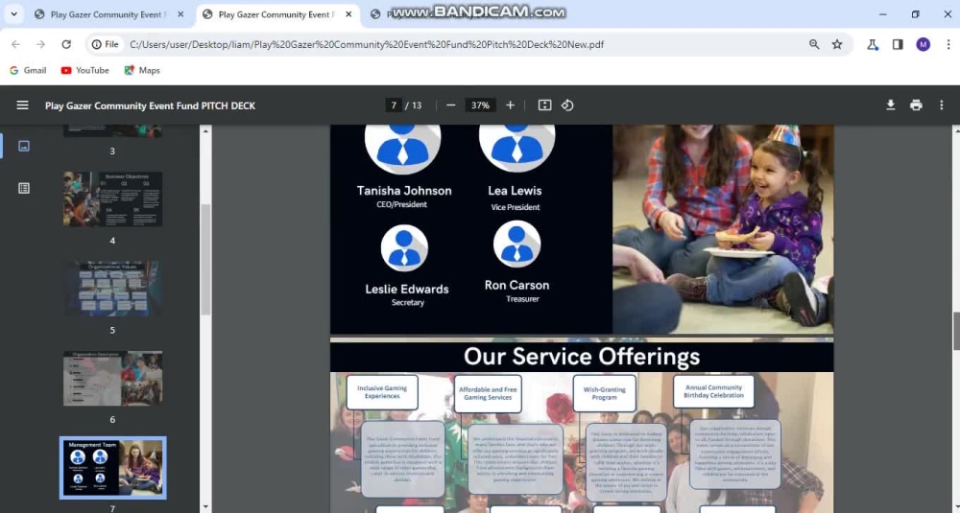
Task: Open Chrome Labs flask icon
Action: (873, 44)
